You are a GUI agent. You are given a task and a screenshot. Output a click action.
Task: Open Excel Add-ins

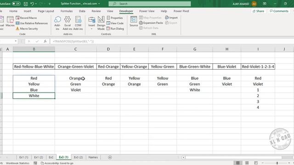coord(68,23)
